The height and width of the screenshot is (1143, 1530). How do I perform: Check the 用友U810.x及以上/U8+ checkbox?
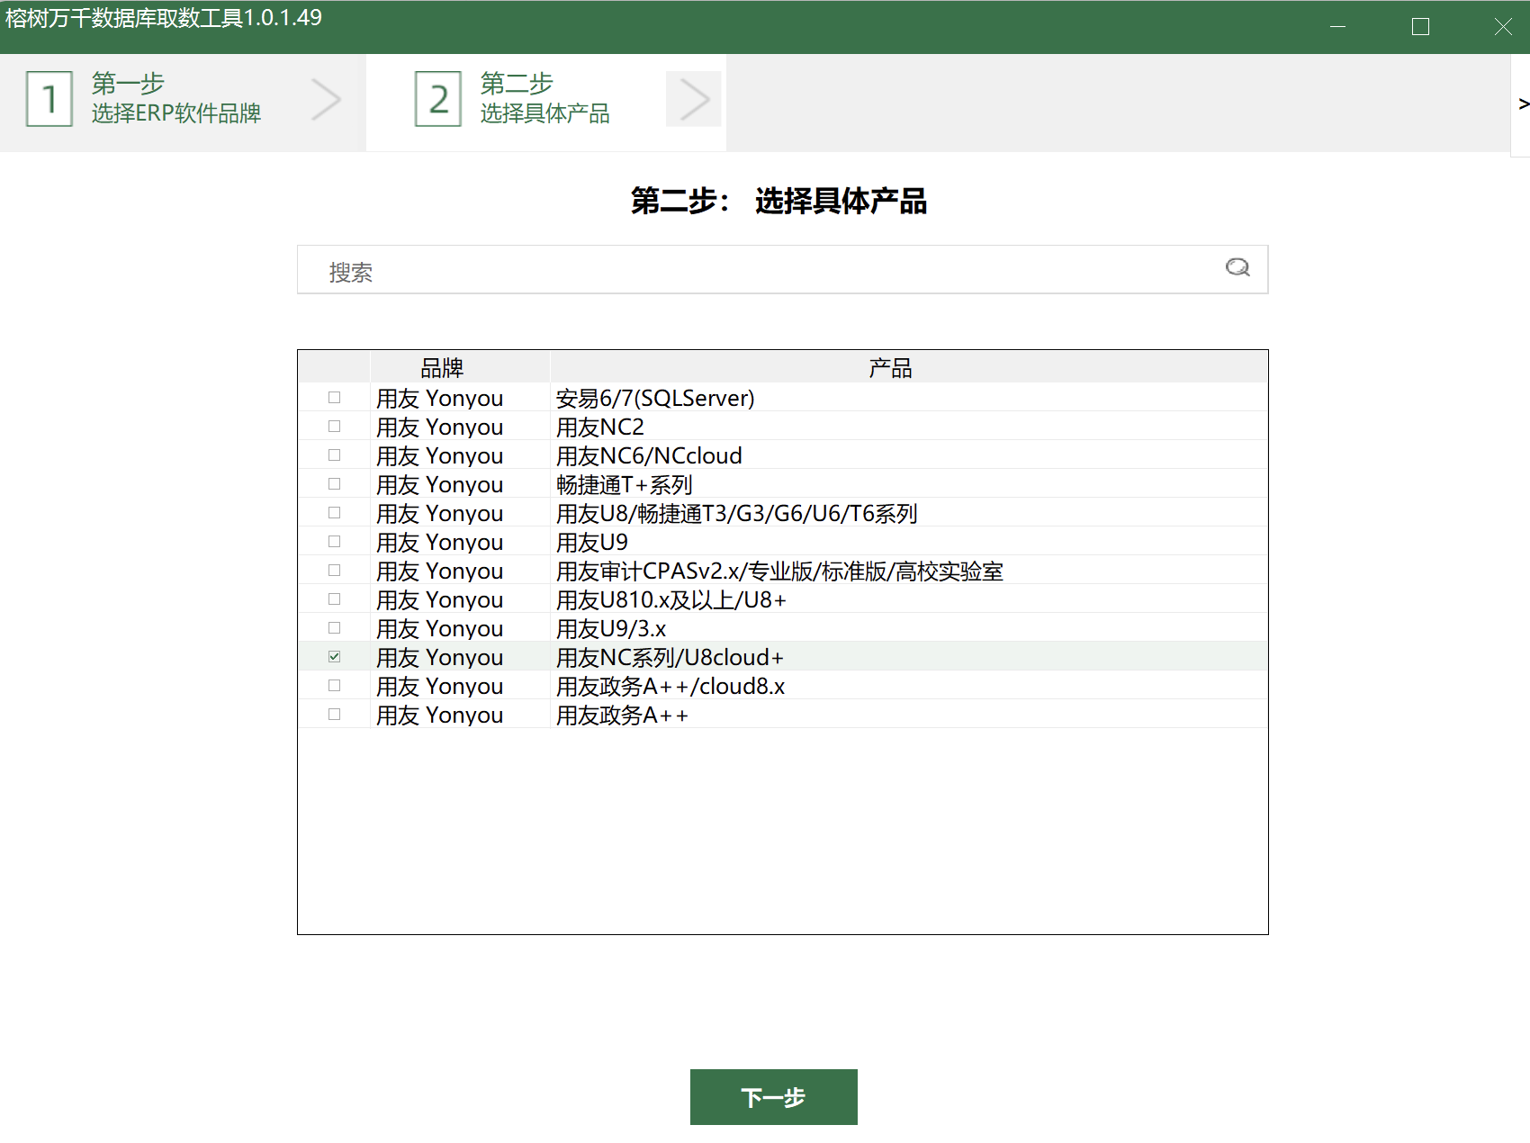[335, 598]
